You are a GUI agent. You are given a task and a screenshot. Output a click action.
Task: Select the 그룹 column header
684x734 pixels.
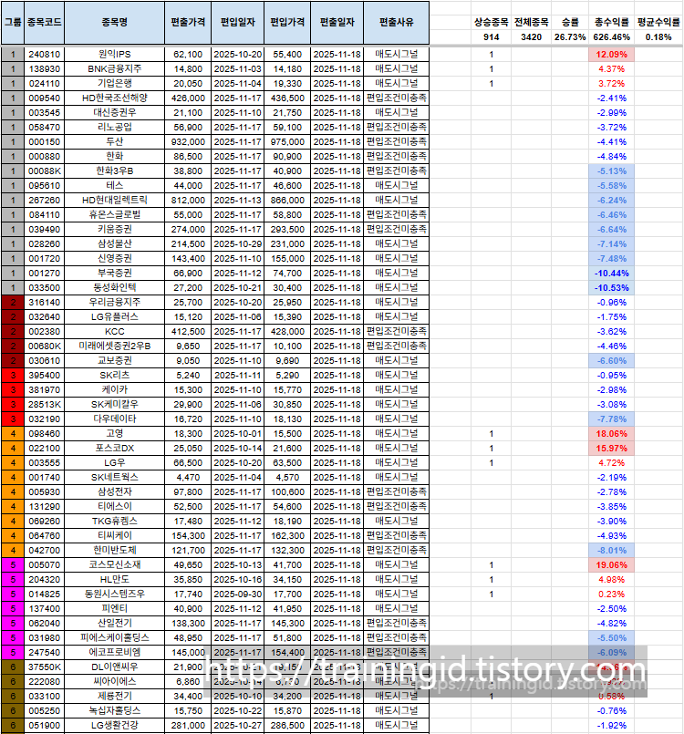click(x=13, y=23)
